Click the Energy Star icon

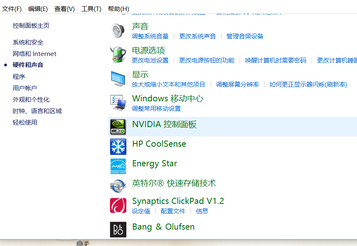118,166
